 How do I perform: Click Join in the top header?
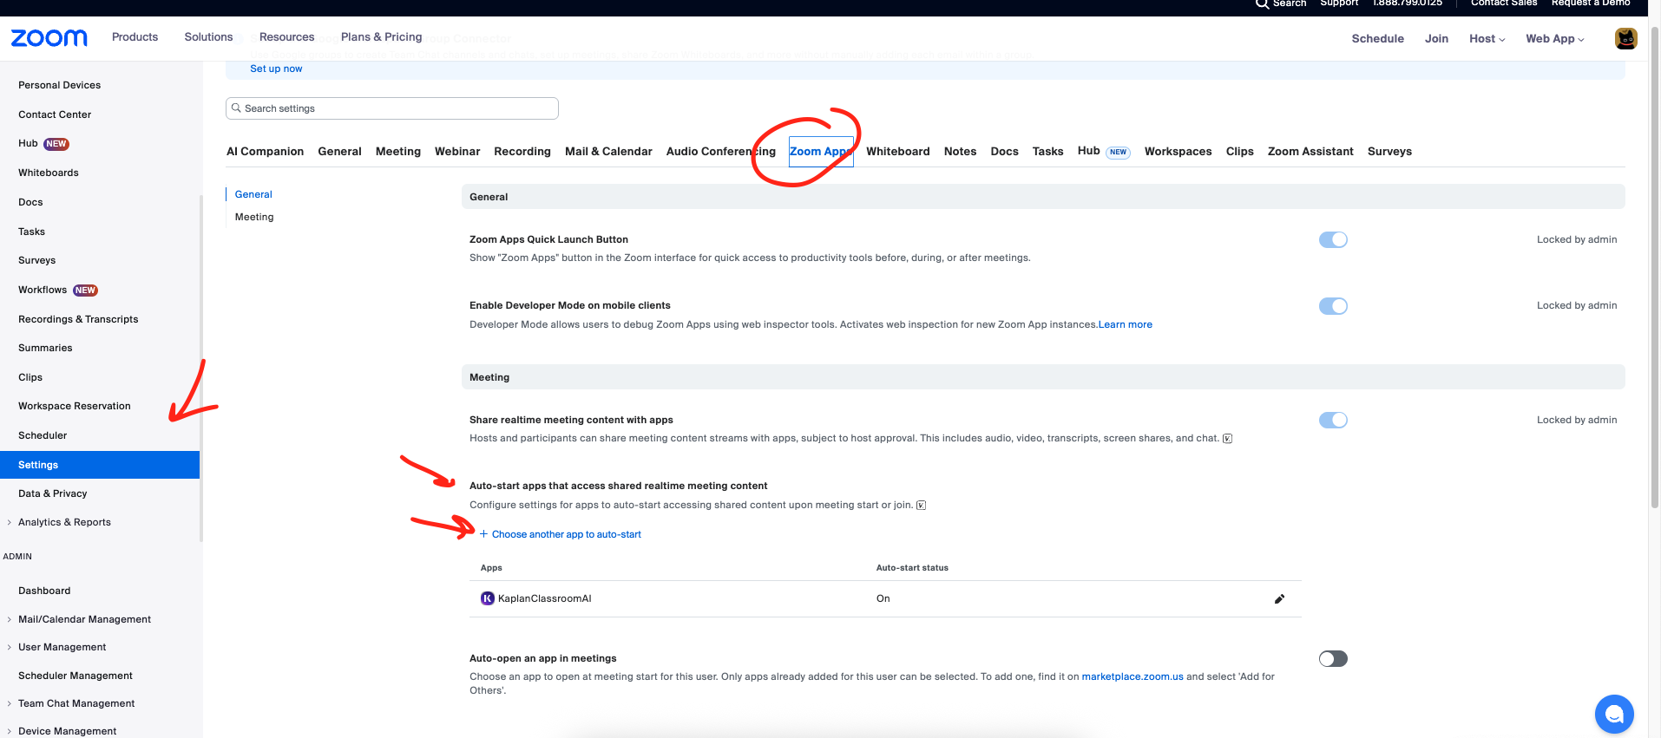[x=1436, y=39]
